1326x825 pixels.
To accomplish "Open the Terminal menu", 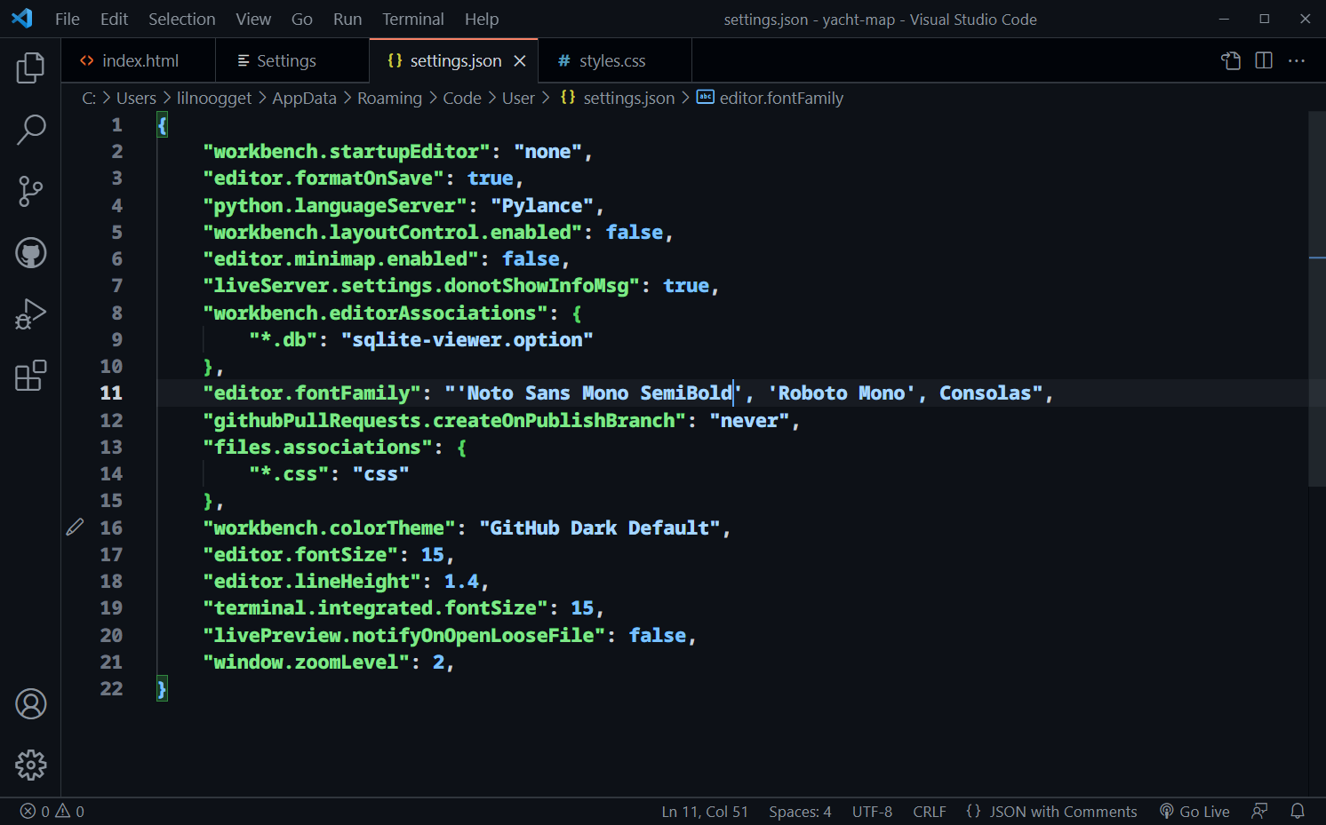I will coord(412,19).
